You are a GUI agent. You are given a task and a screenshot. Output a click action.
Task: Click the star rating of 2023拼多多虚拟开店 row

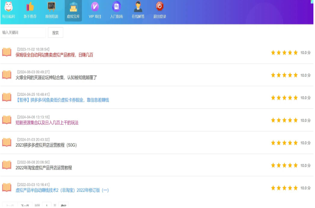point(284,143)
